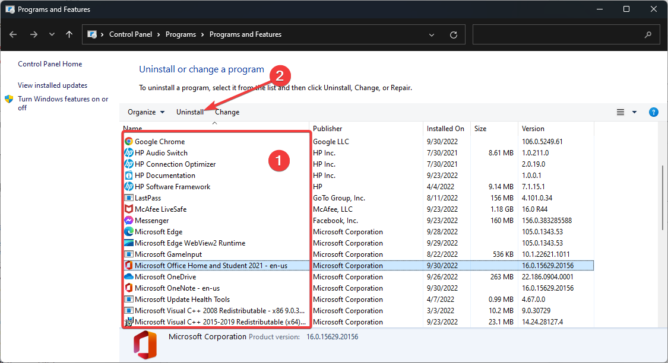
Task: Click the Update Health Tools icon
Action: coord(129,299)
